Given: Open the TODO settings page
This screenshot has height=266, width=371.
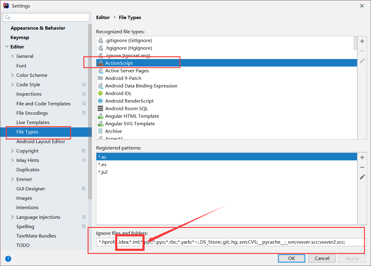Looking at the screenshot, I should [23, 245].
